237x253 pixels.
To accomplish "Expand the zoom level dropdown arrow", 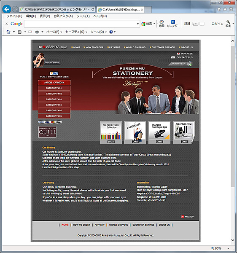I will (x=228, y=248).
